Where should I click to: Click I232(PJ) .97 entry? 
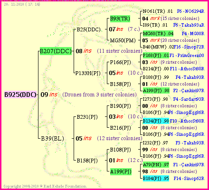pos(155,143)
